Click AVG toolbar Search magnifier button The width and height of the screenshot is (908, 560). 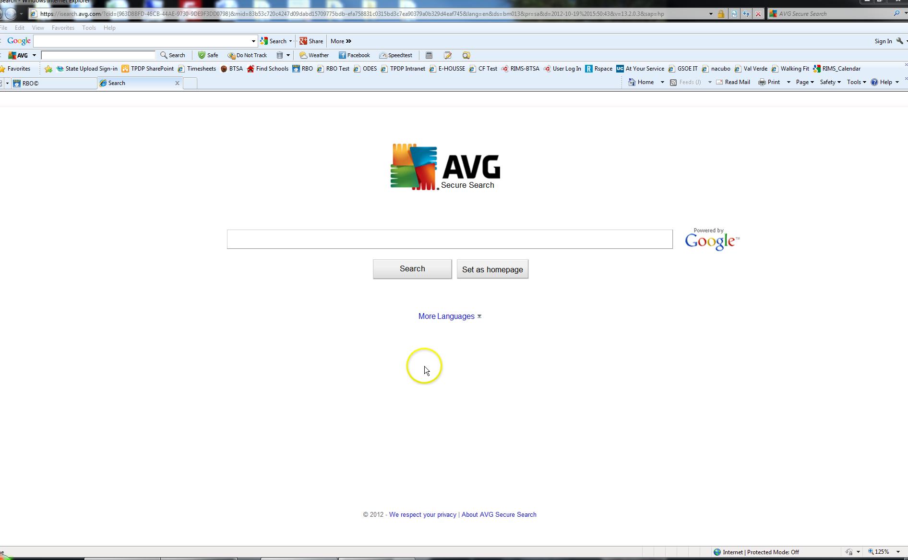click(173, 55)
